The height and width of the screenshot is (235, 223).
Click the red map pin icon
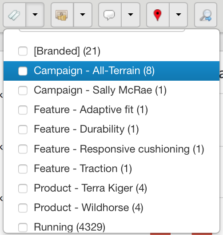pyautogui.click(x=158, y=15)
